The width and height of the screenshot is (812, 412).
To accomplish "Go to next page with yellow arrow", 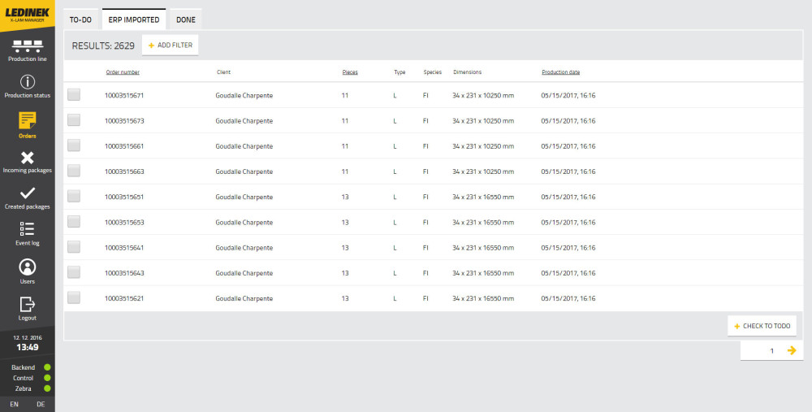I will pos(792,350).
